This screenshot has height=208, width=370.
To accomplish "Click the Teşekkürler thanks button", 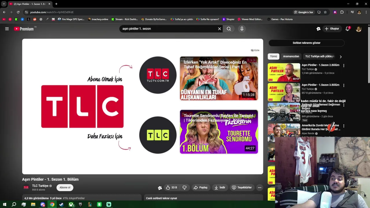I will [x=242, y=187].
